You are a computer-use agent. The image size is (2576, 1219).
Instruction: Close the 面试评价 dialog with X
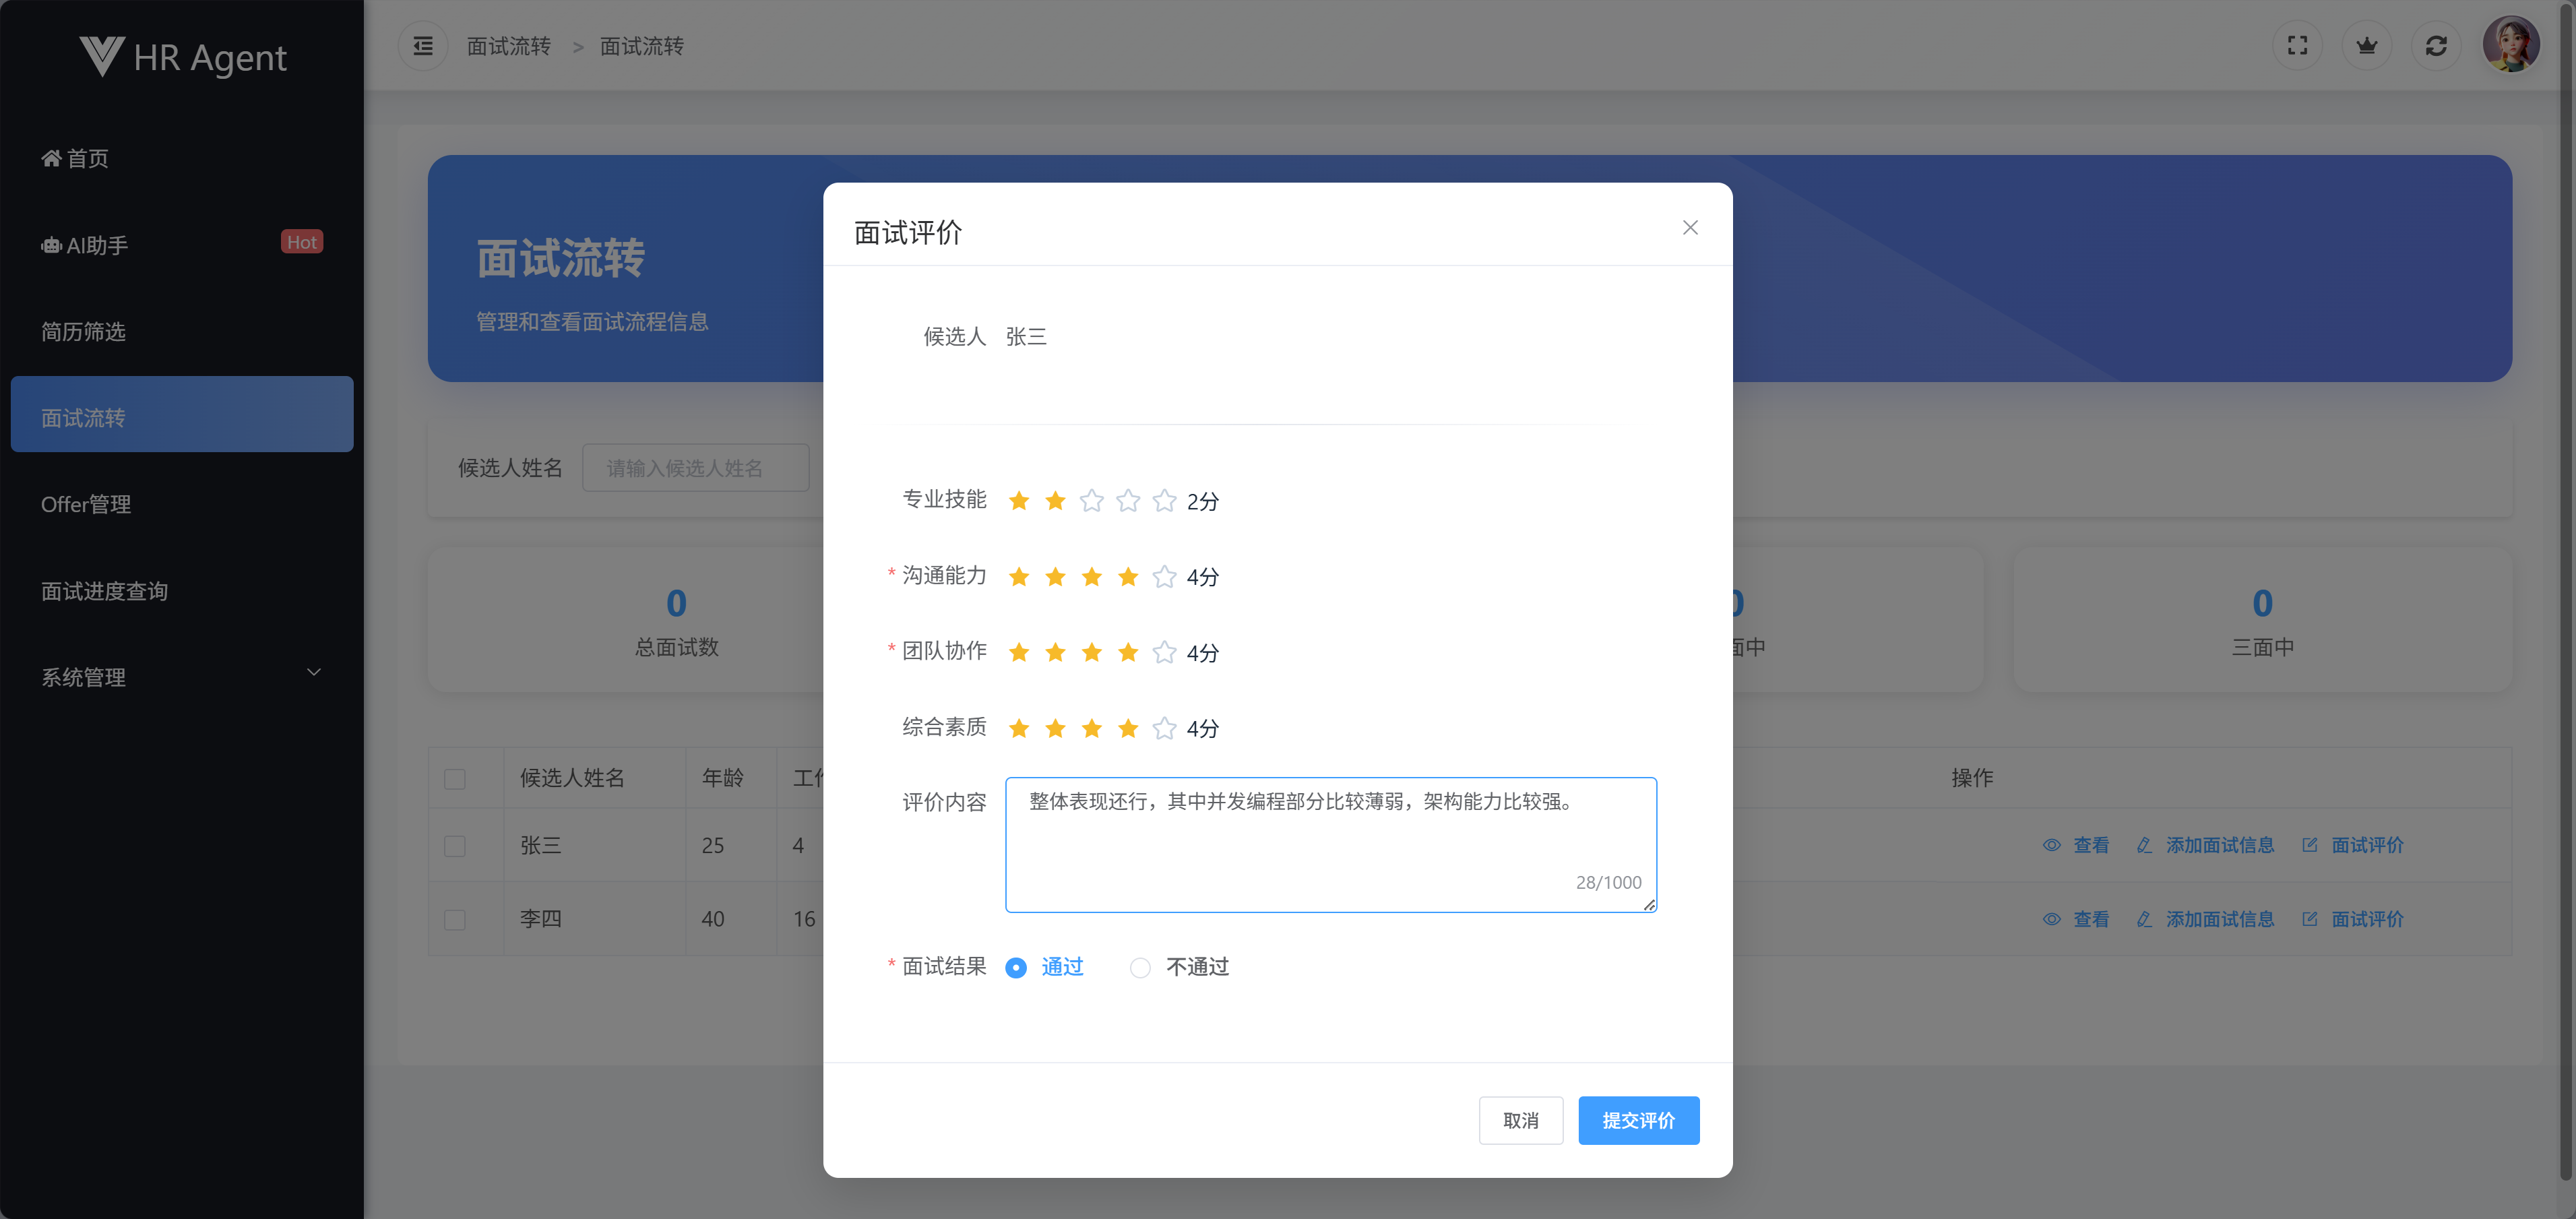point(1689,228)
